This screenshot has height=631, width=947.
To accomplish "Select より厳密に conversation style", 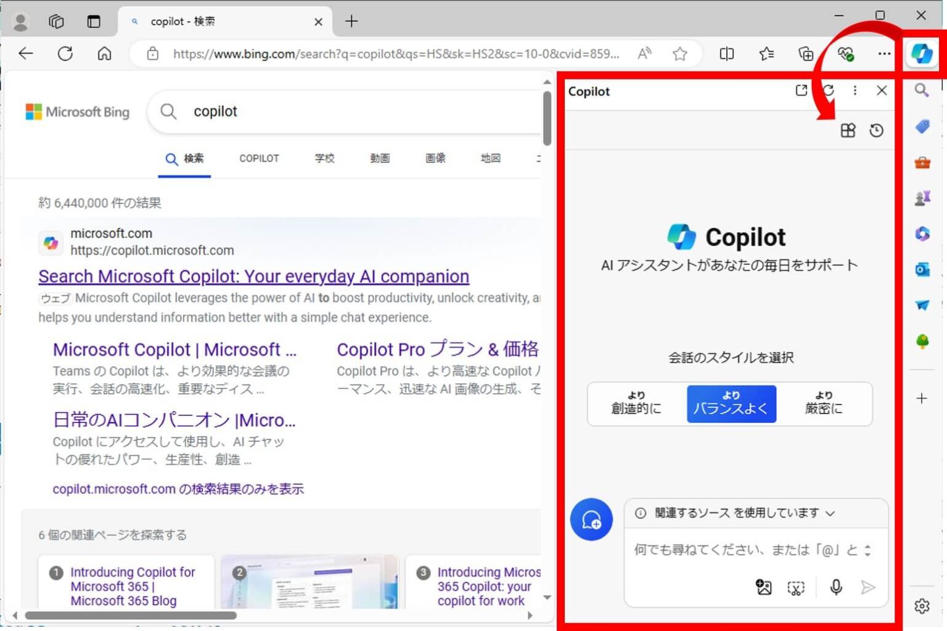I will (x=824, y=404).
